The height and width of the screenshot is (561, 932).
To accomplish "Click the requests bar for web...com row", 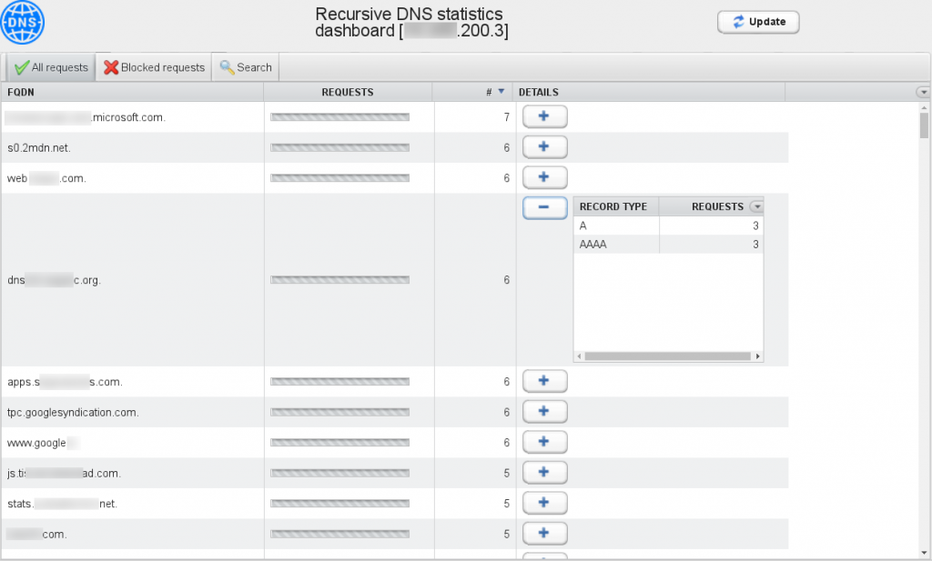I will point(339,177).
